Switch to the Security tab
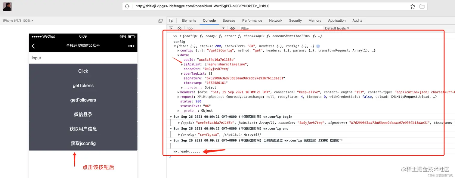Image resolution: width=455 pixels, height=178 pixels. tap(296, 20)
